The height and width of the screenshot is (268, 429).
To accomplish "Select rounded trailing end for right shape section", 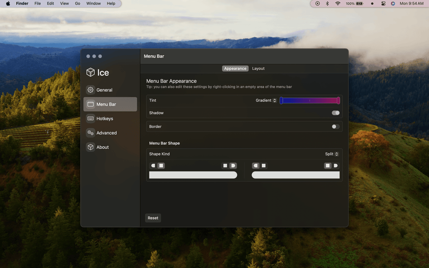I will tap(335, 166).
